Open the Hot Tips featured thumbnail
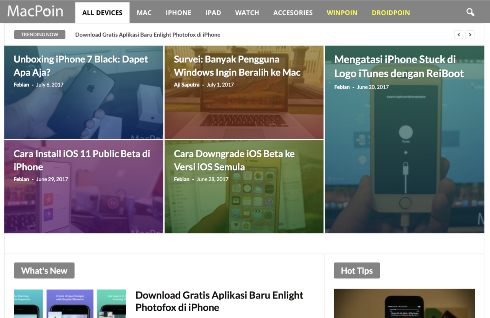 404,303
